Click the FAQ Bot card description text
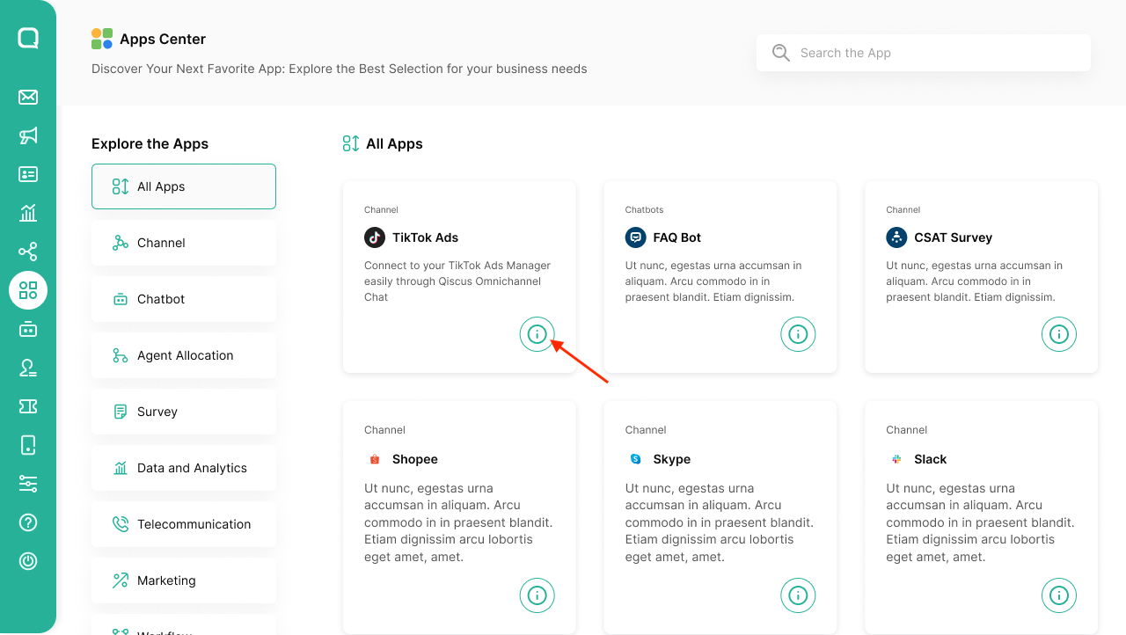Image resolution: width=1126 pixels, height=635 pixels. (x=713, y=281)
